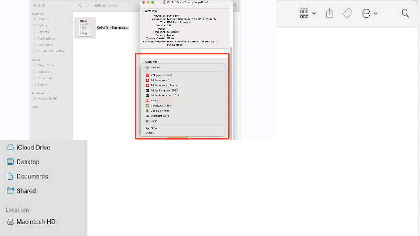Choose Books in Open with menu
Viewport: 420px width, 236px height.
(183, 101)
